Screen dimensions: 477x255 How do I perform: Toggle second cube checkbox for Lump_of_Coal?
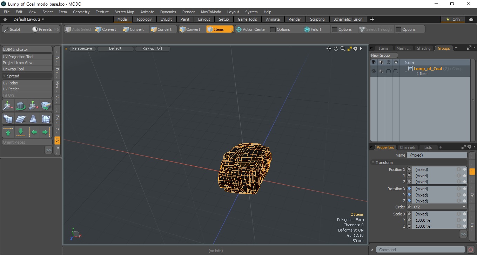(x=396, y=71)
